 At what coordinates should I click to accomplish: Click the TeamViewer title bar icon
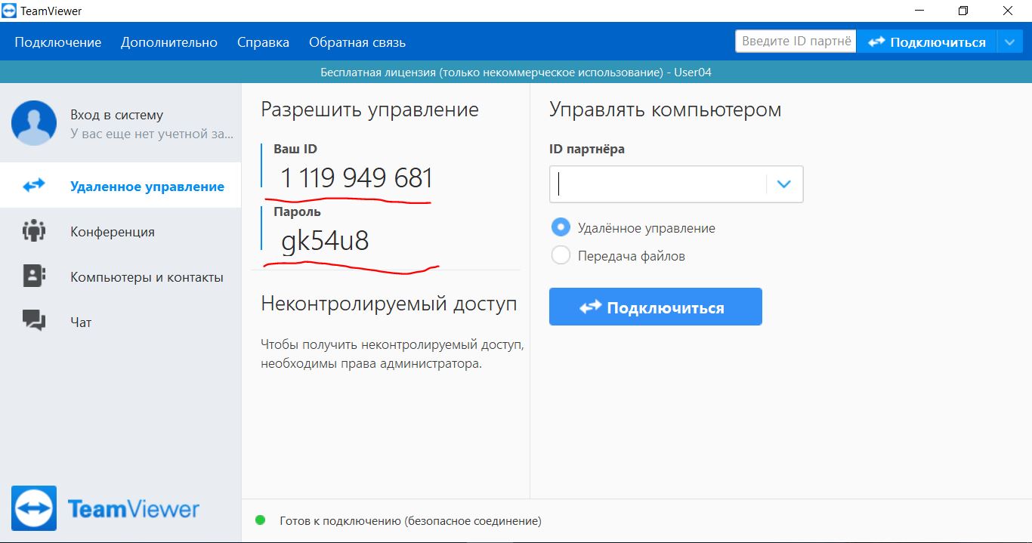10,11
